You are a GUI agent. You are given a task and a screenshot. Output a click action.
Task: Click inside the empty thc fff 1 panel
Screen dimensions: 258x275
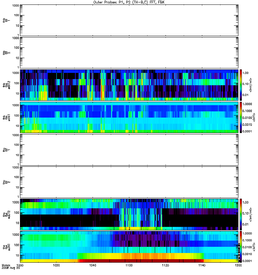click(x=129, y=150)
